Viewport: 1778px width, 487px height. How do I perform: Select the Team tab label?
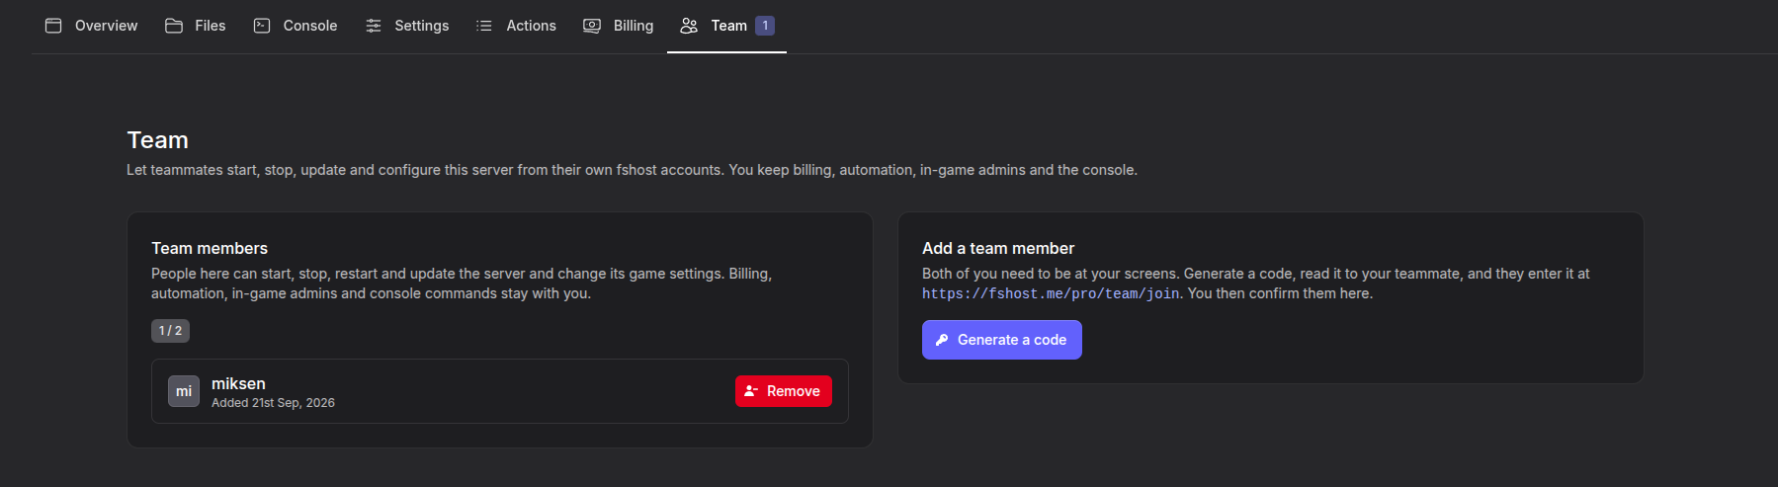(729, 26)
